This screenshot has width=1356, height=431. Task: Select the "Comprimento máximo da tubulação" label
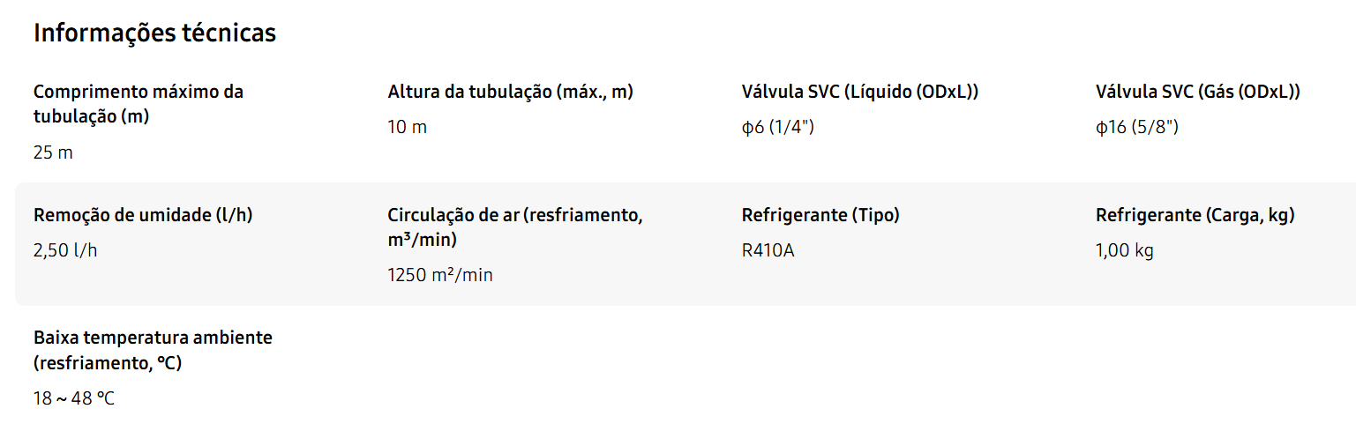pos(139,104)
